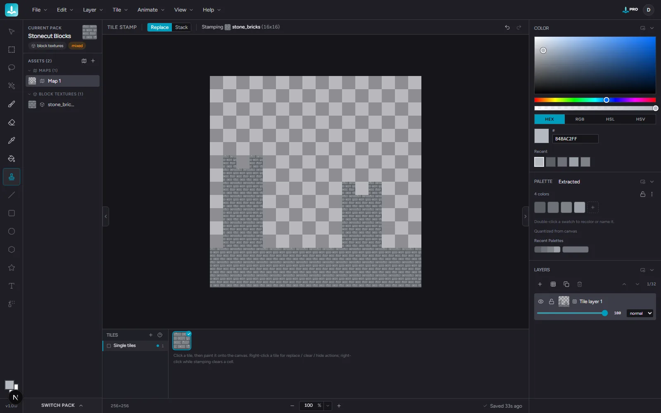661x413 pixels.
Task: Open the zoom percentage dropdown
Action: [328, 406]
